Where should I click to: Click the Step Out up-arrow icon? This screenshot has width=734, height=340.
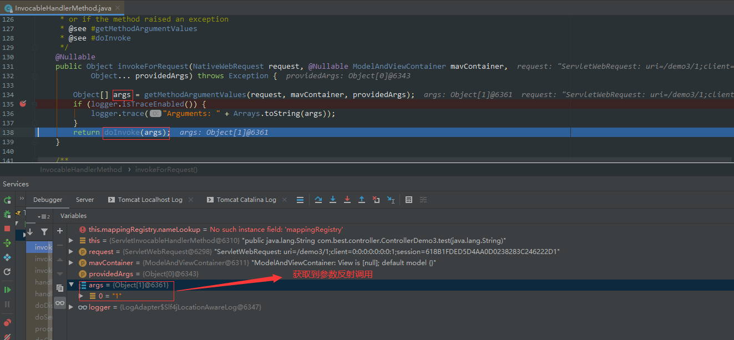coord(362,200)
